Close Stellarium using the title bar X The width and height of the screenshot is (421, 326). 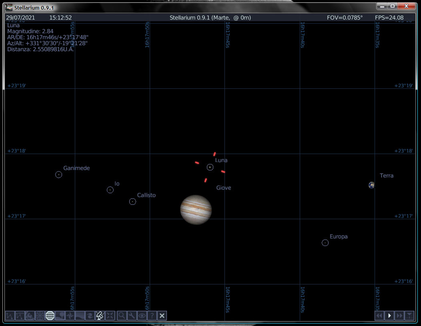[406, 6]
